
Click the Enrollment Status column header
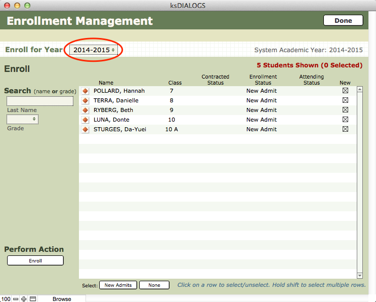pyautogui.click(x=263, y=80)
